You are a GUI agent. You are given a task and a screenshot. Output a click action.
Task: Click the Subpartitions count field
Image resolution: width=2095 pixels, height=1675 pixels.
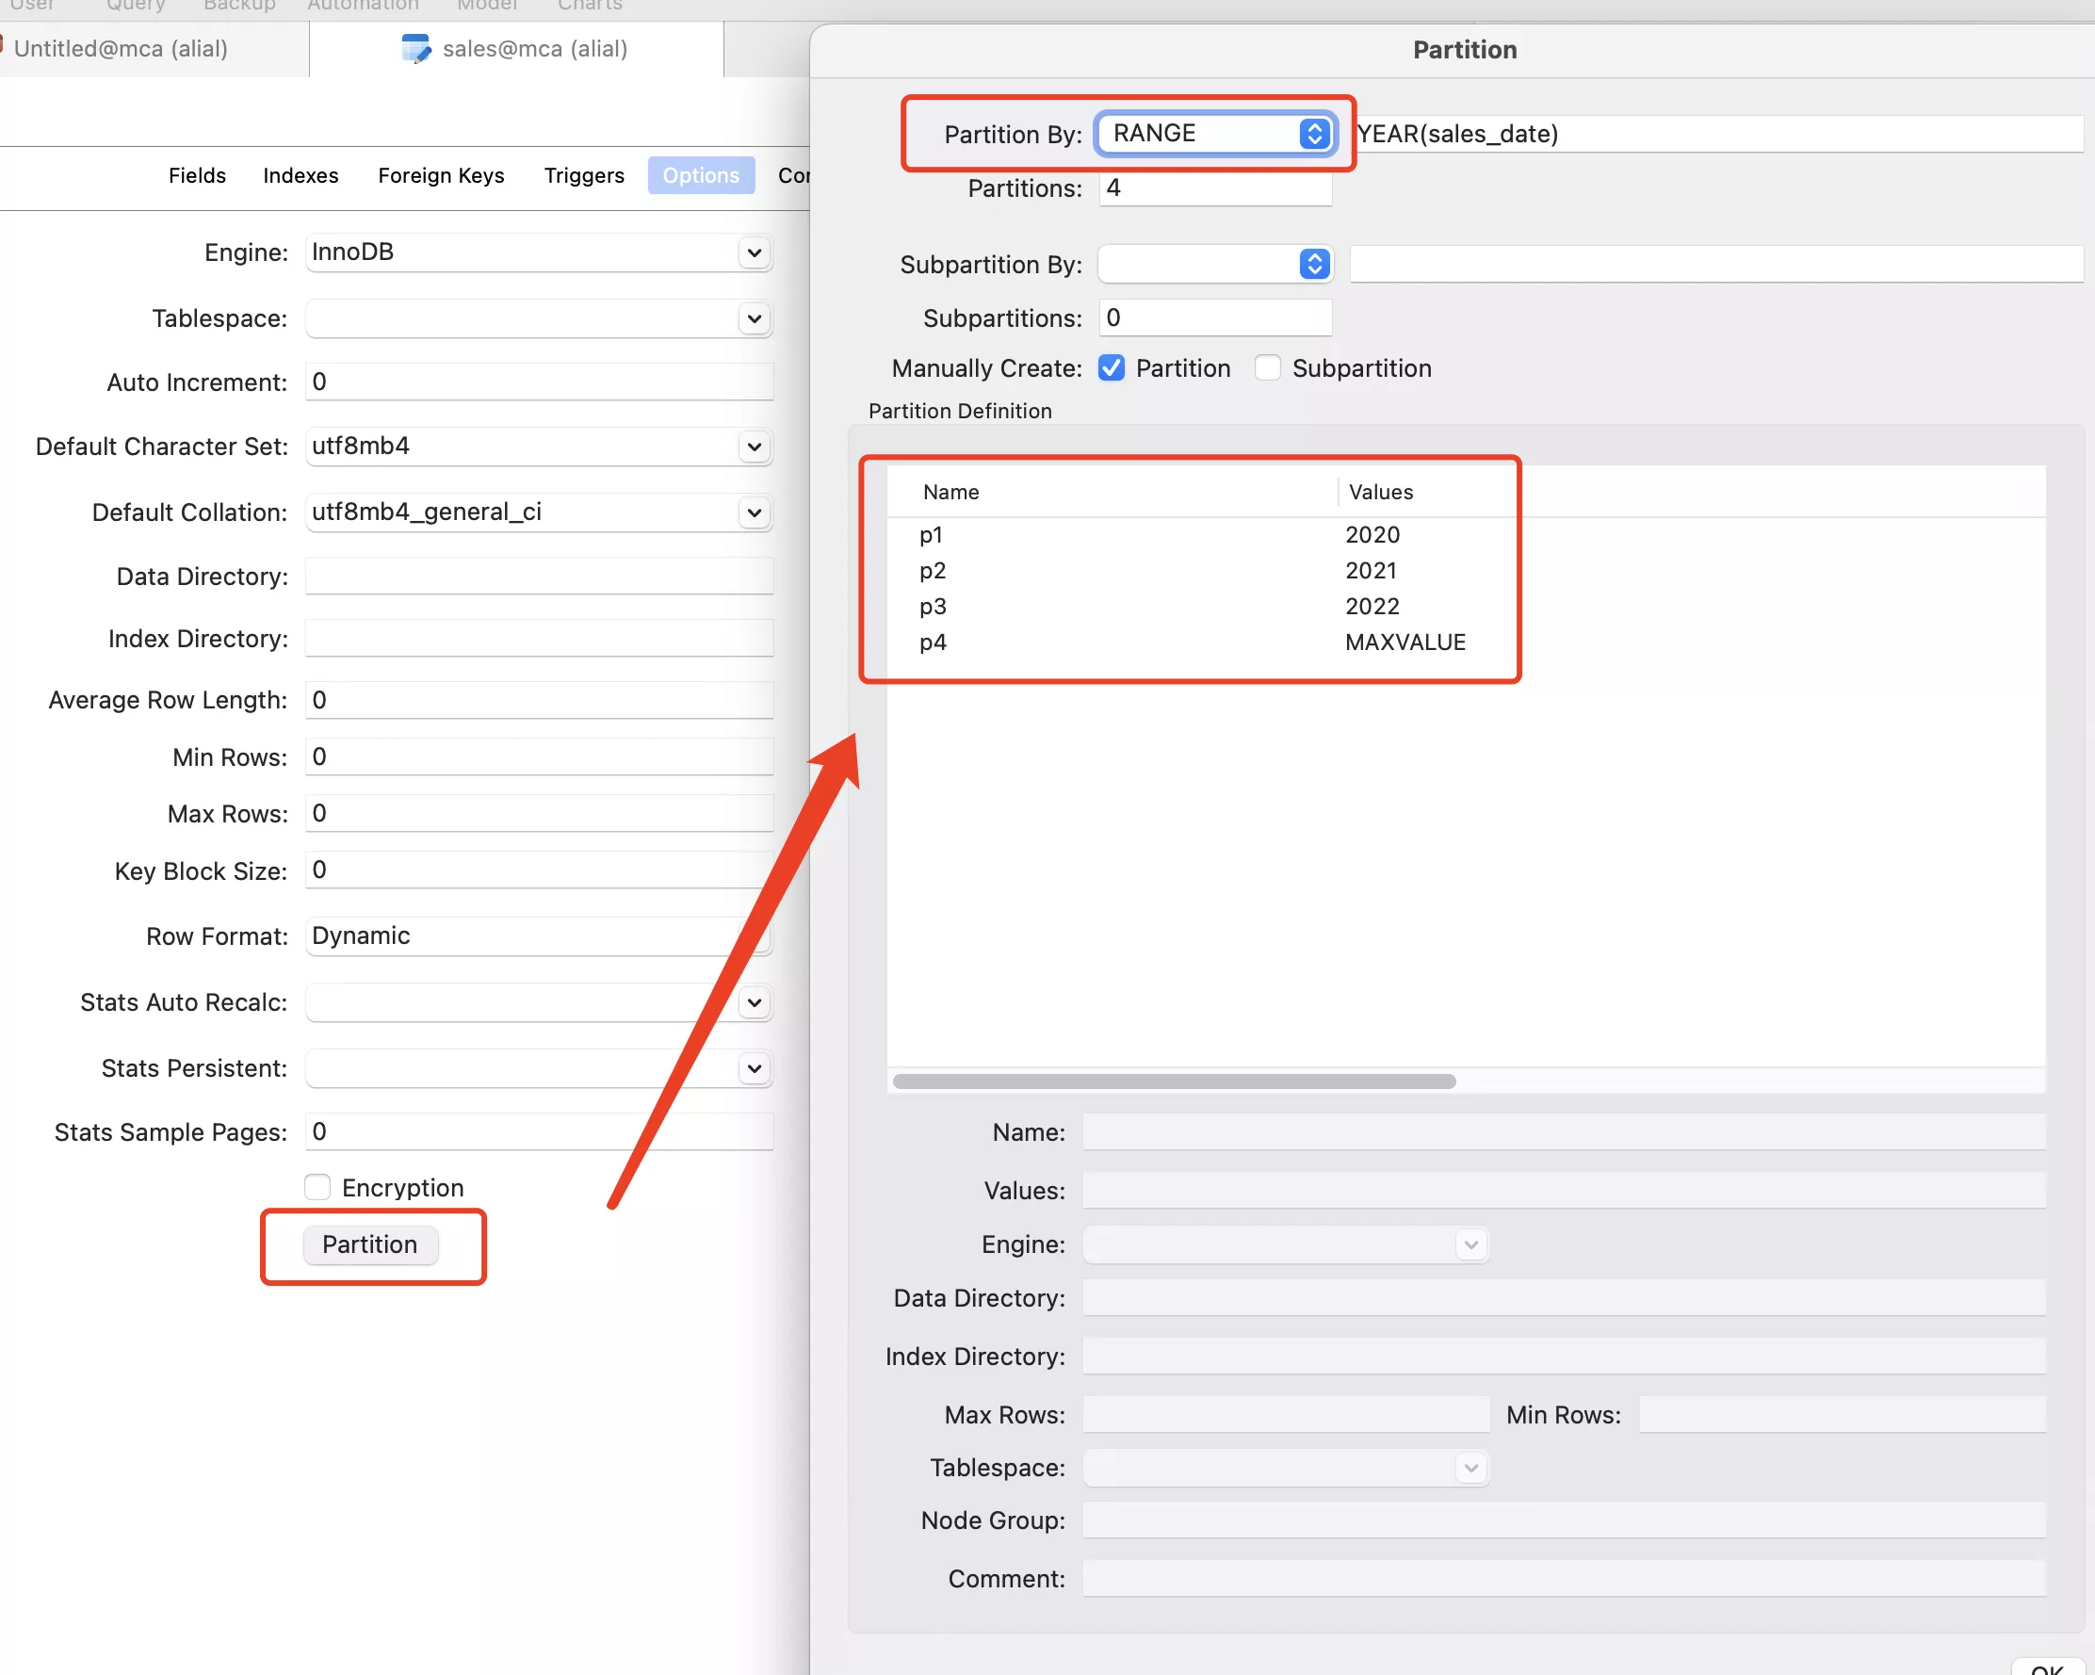(1215, 317)
